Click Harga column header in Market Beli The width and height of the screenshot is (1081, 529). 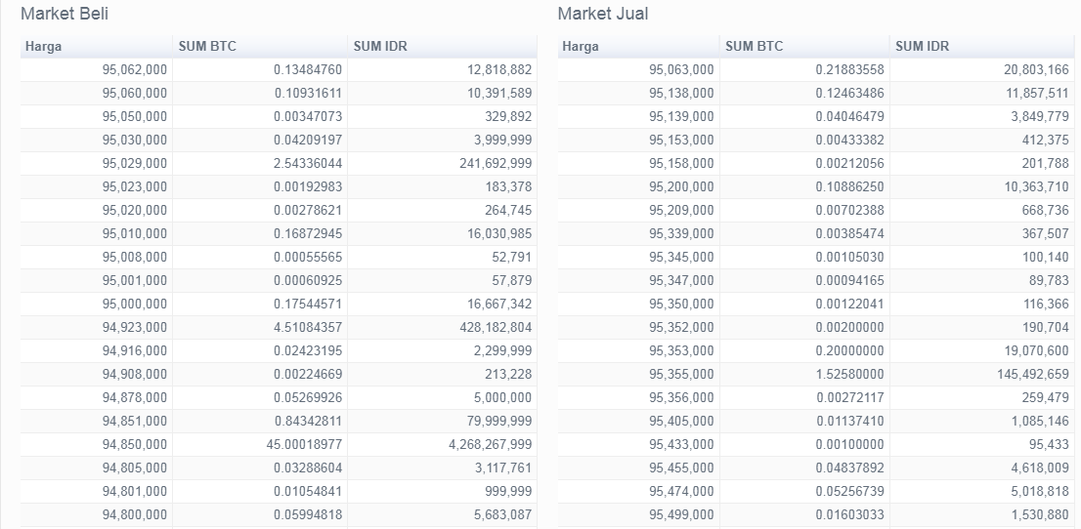coord(97,46)
